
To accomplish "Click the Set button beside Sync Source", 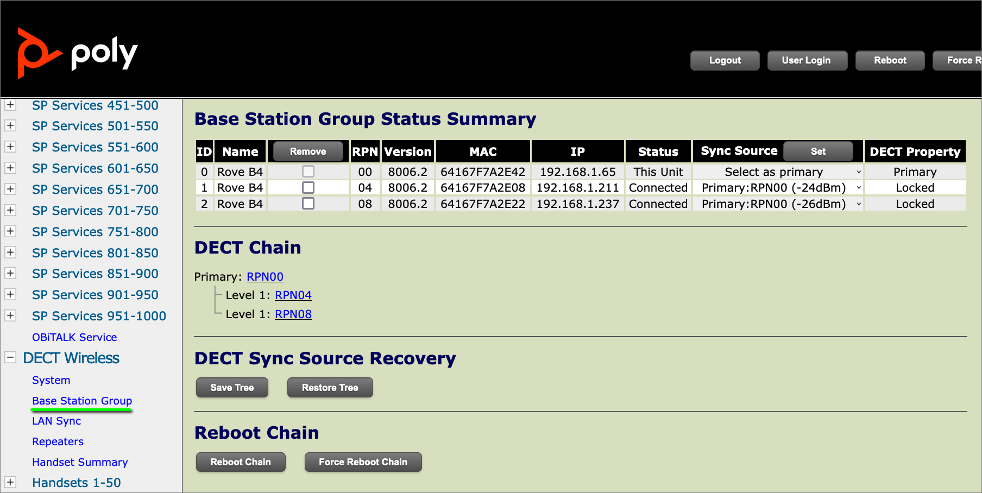I will (x=818, y=151).
